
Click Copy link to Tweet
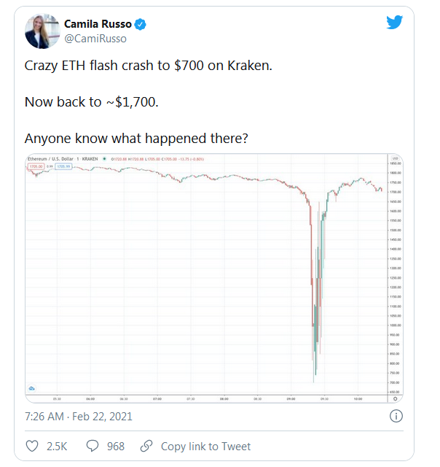click(x=205, y=447)
